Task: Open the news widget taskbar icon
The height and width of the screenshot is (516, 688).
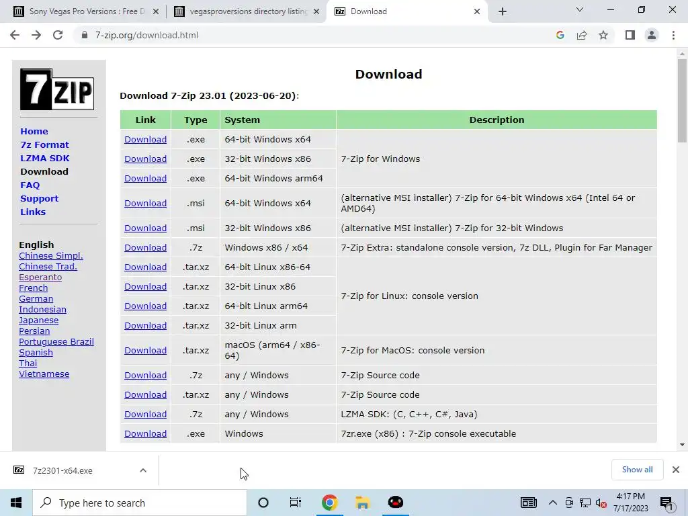Action: (x=528, y=503)
